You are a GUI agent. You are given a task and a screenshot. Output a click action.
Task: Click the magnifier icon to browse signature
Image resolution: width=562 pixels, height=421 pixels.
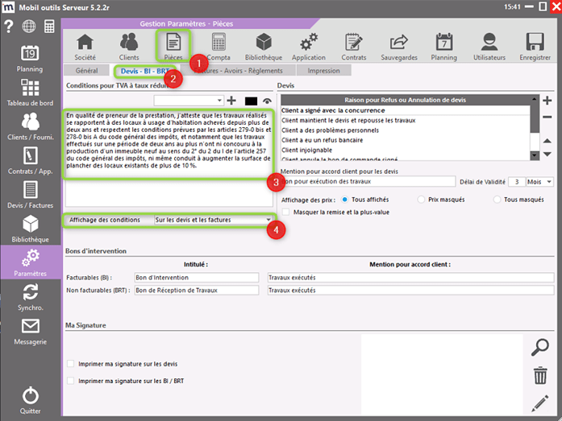(540, 347)
